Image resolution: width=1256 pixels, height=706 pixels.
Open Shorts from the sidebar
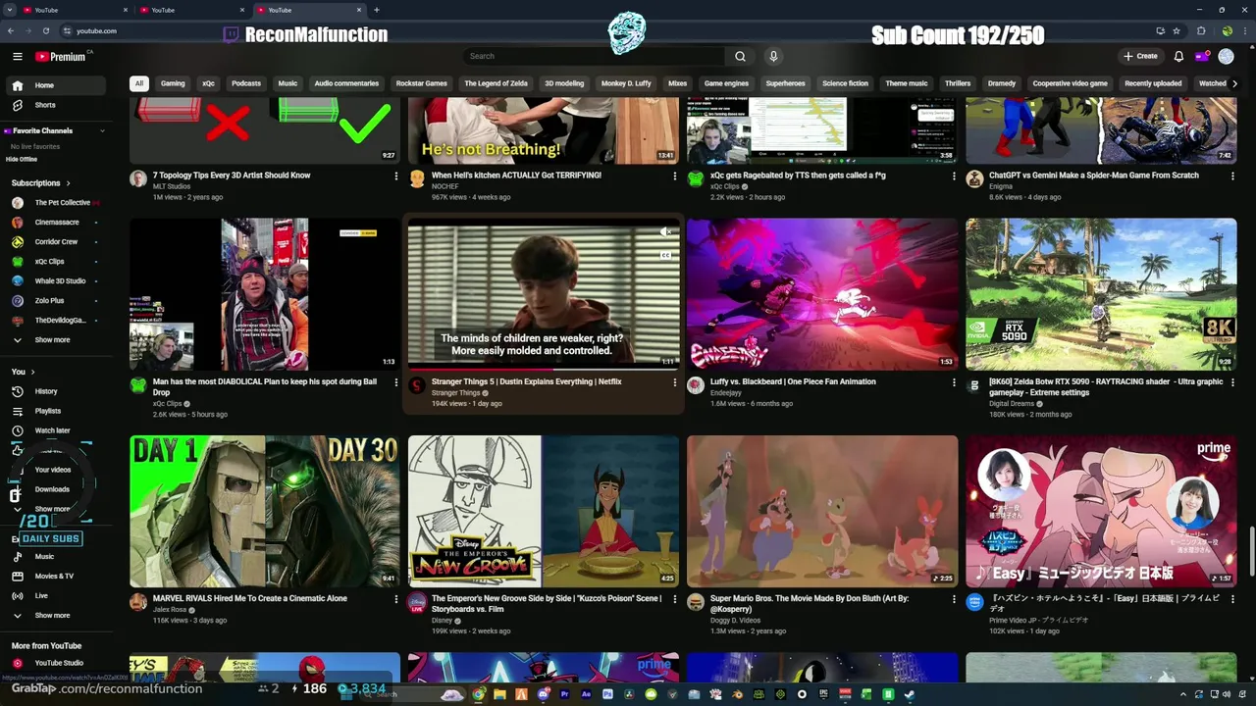tap(58, 105)
